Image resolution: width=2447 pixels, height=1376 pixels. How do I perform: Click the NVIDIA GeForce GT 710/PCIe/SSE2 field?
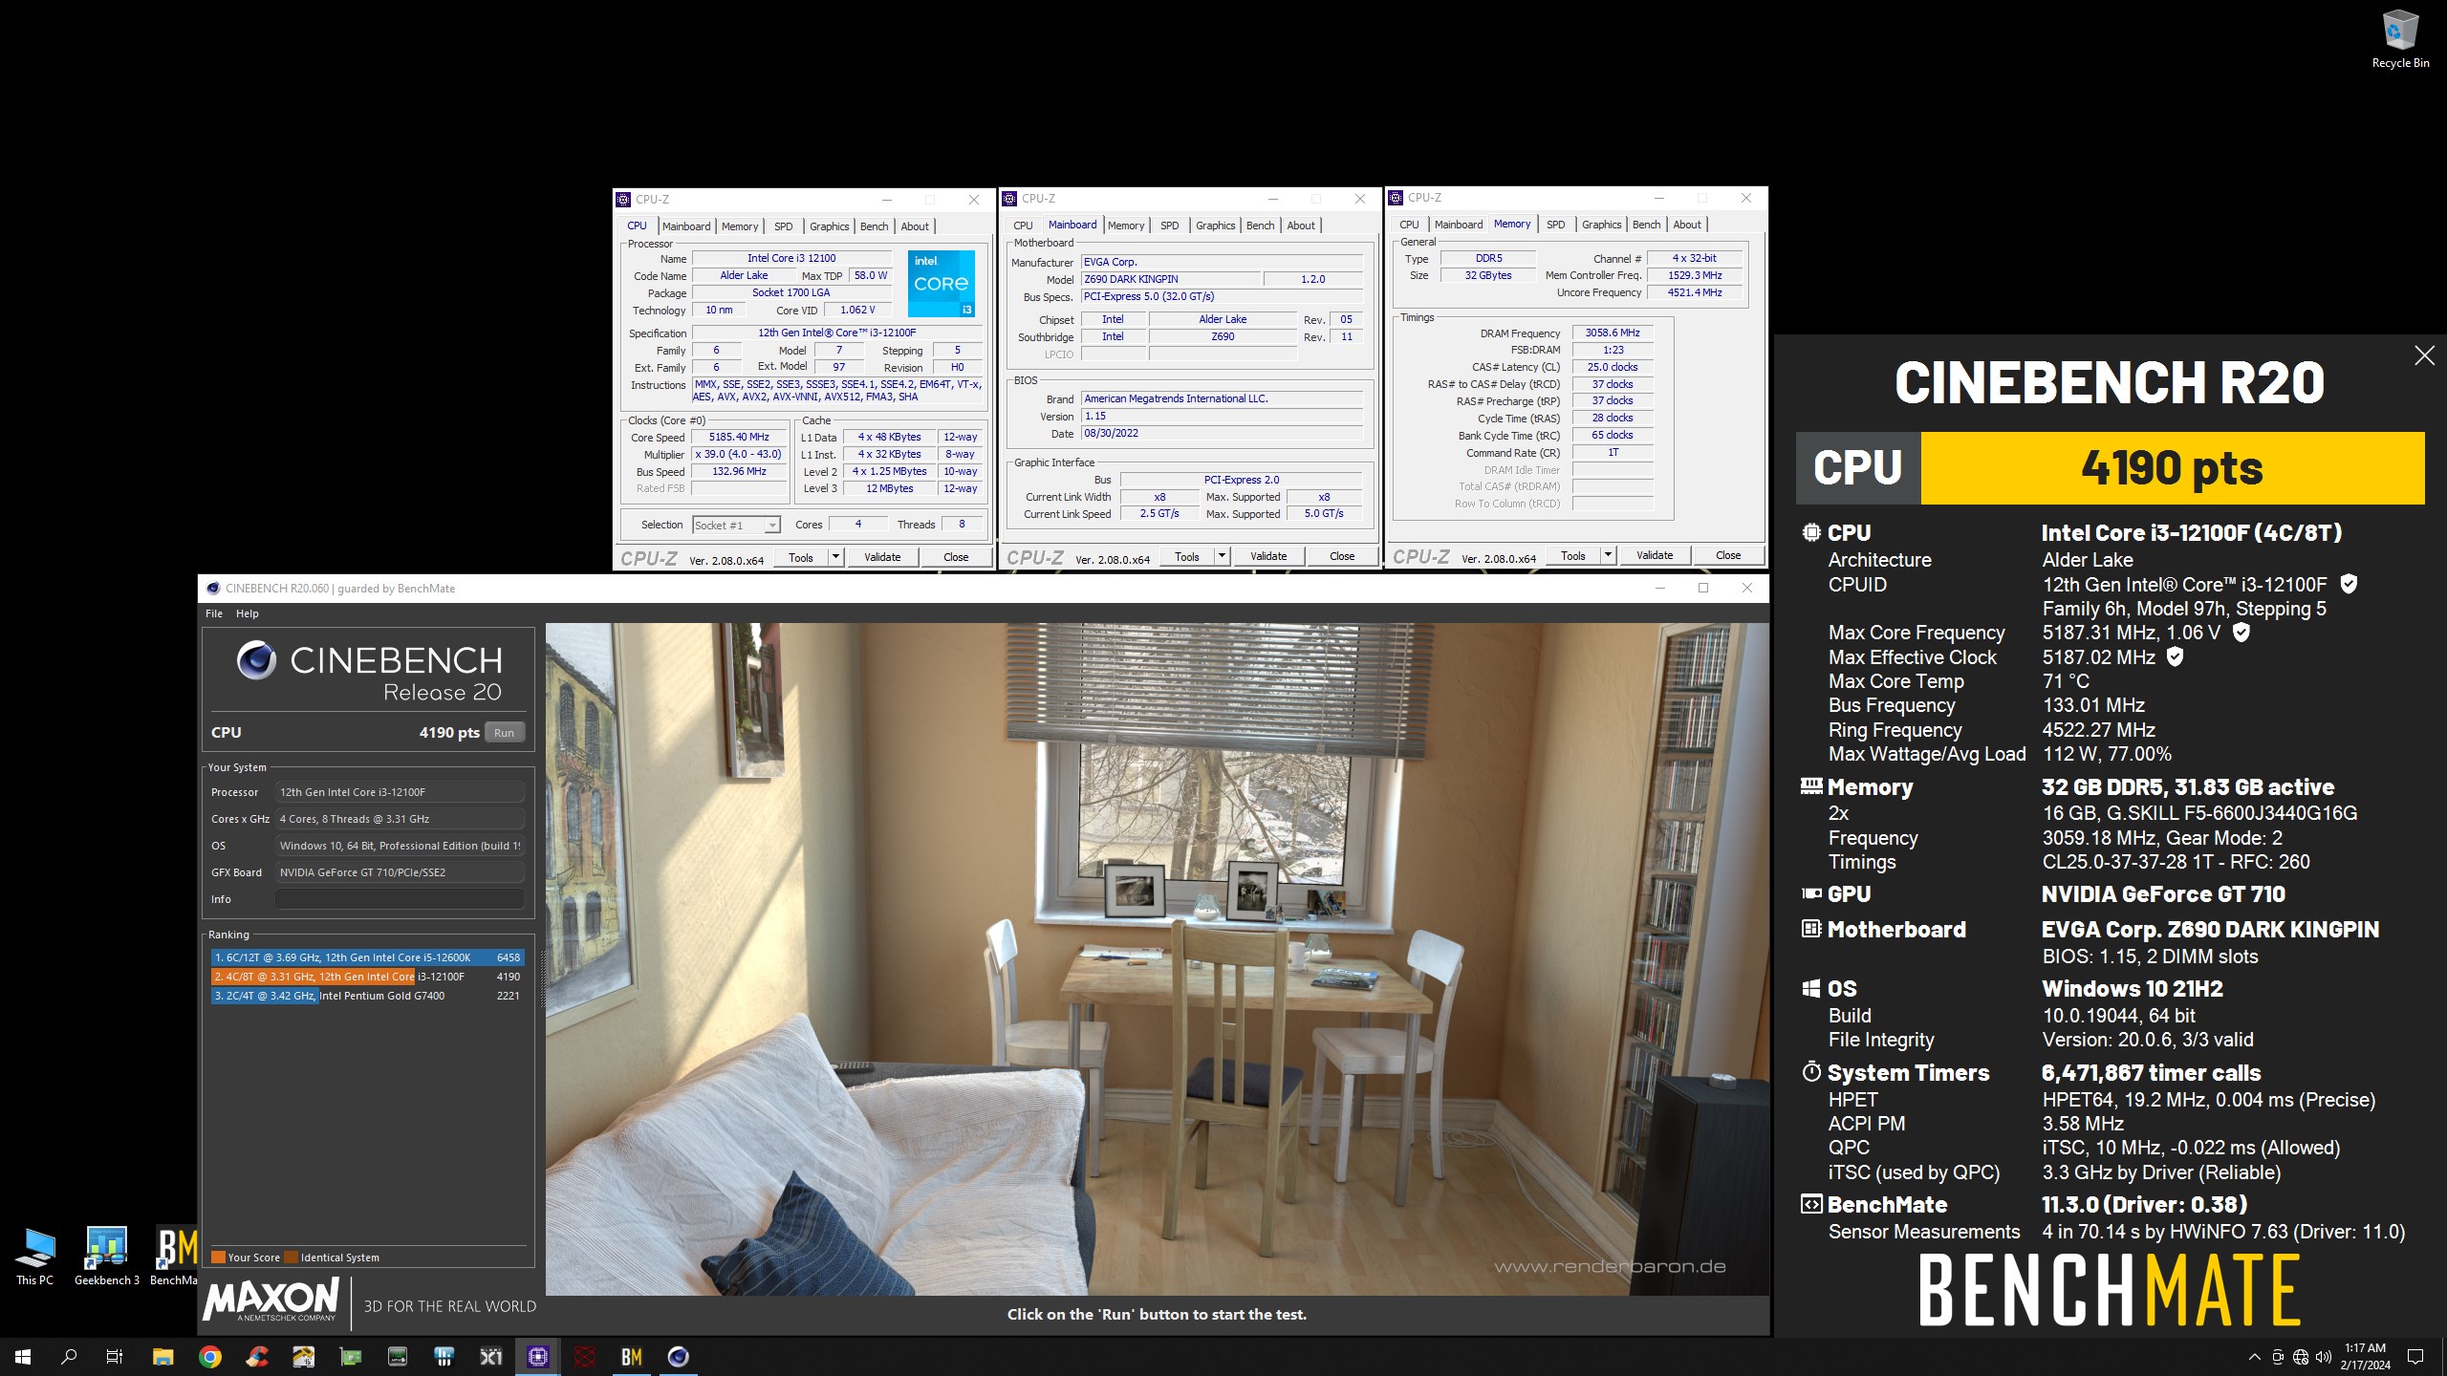coord(400,872)
